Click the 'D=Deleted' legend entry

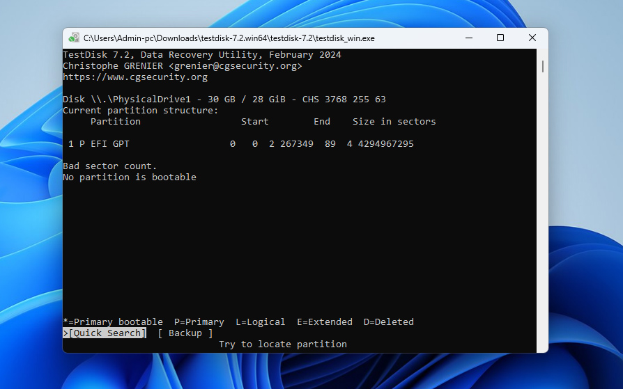(389, 322)
